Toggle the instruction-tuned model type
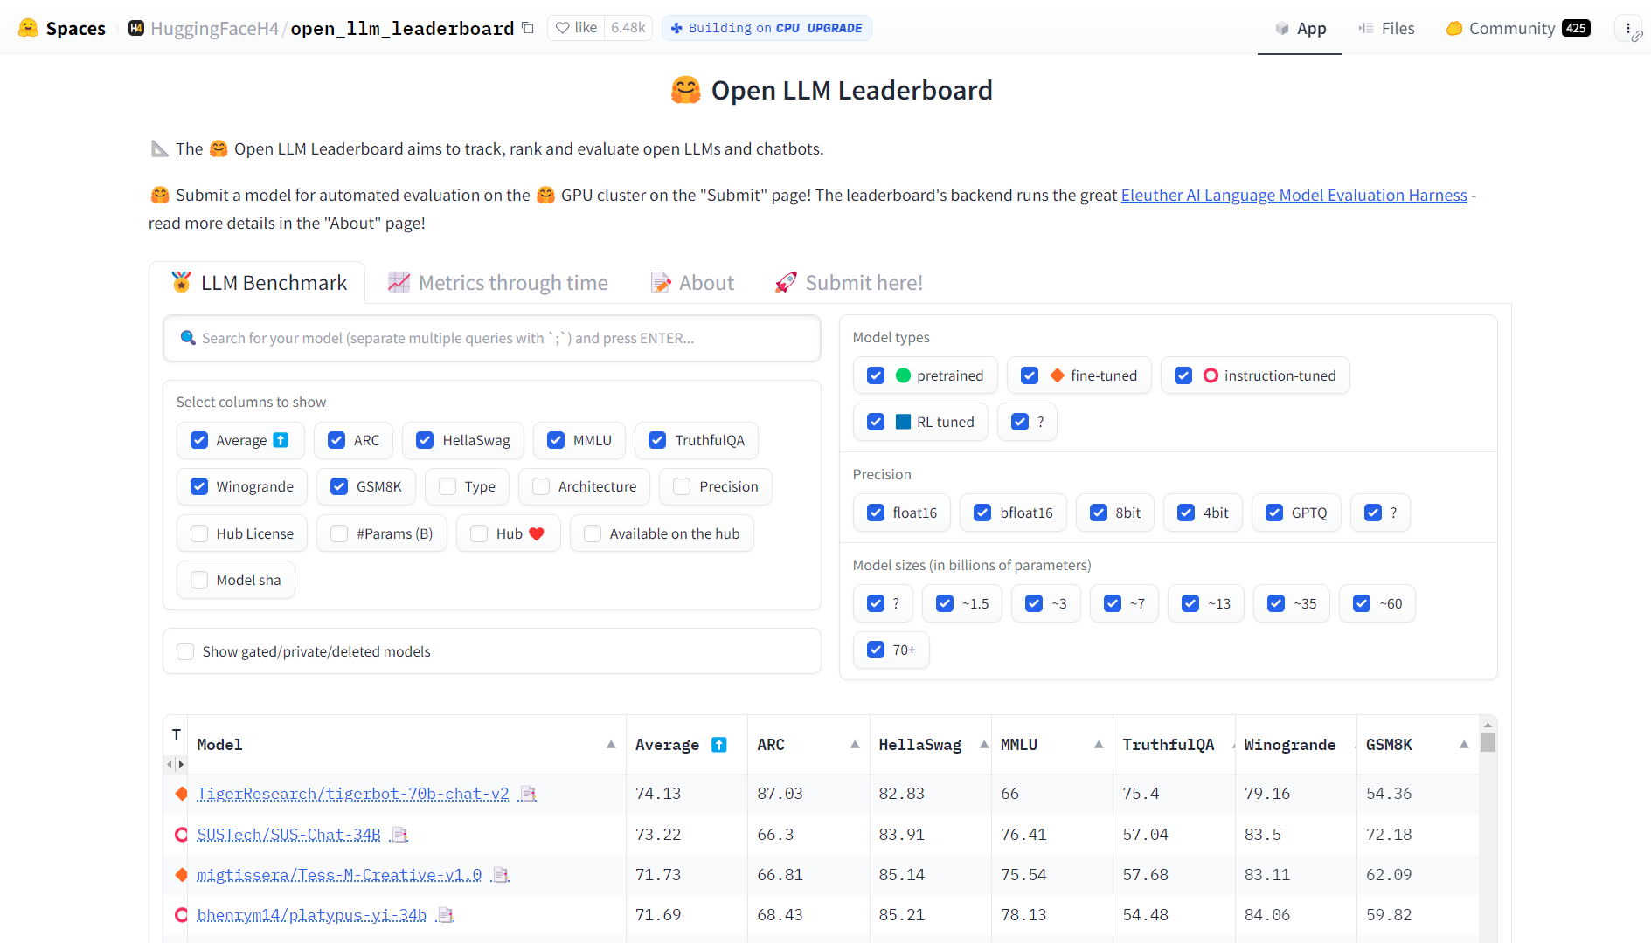1651x943 pixels. coord(1183,375)
